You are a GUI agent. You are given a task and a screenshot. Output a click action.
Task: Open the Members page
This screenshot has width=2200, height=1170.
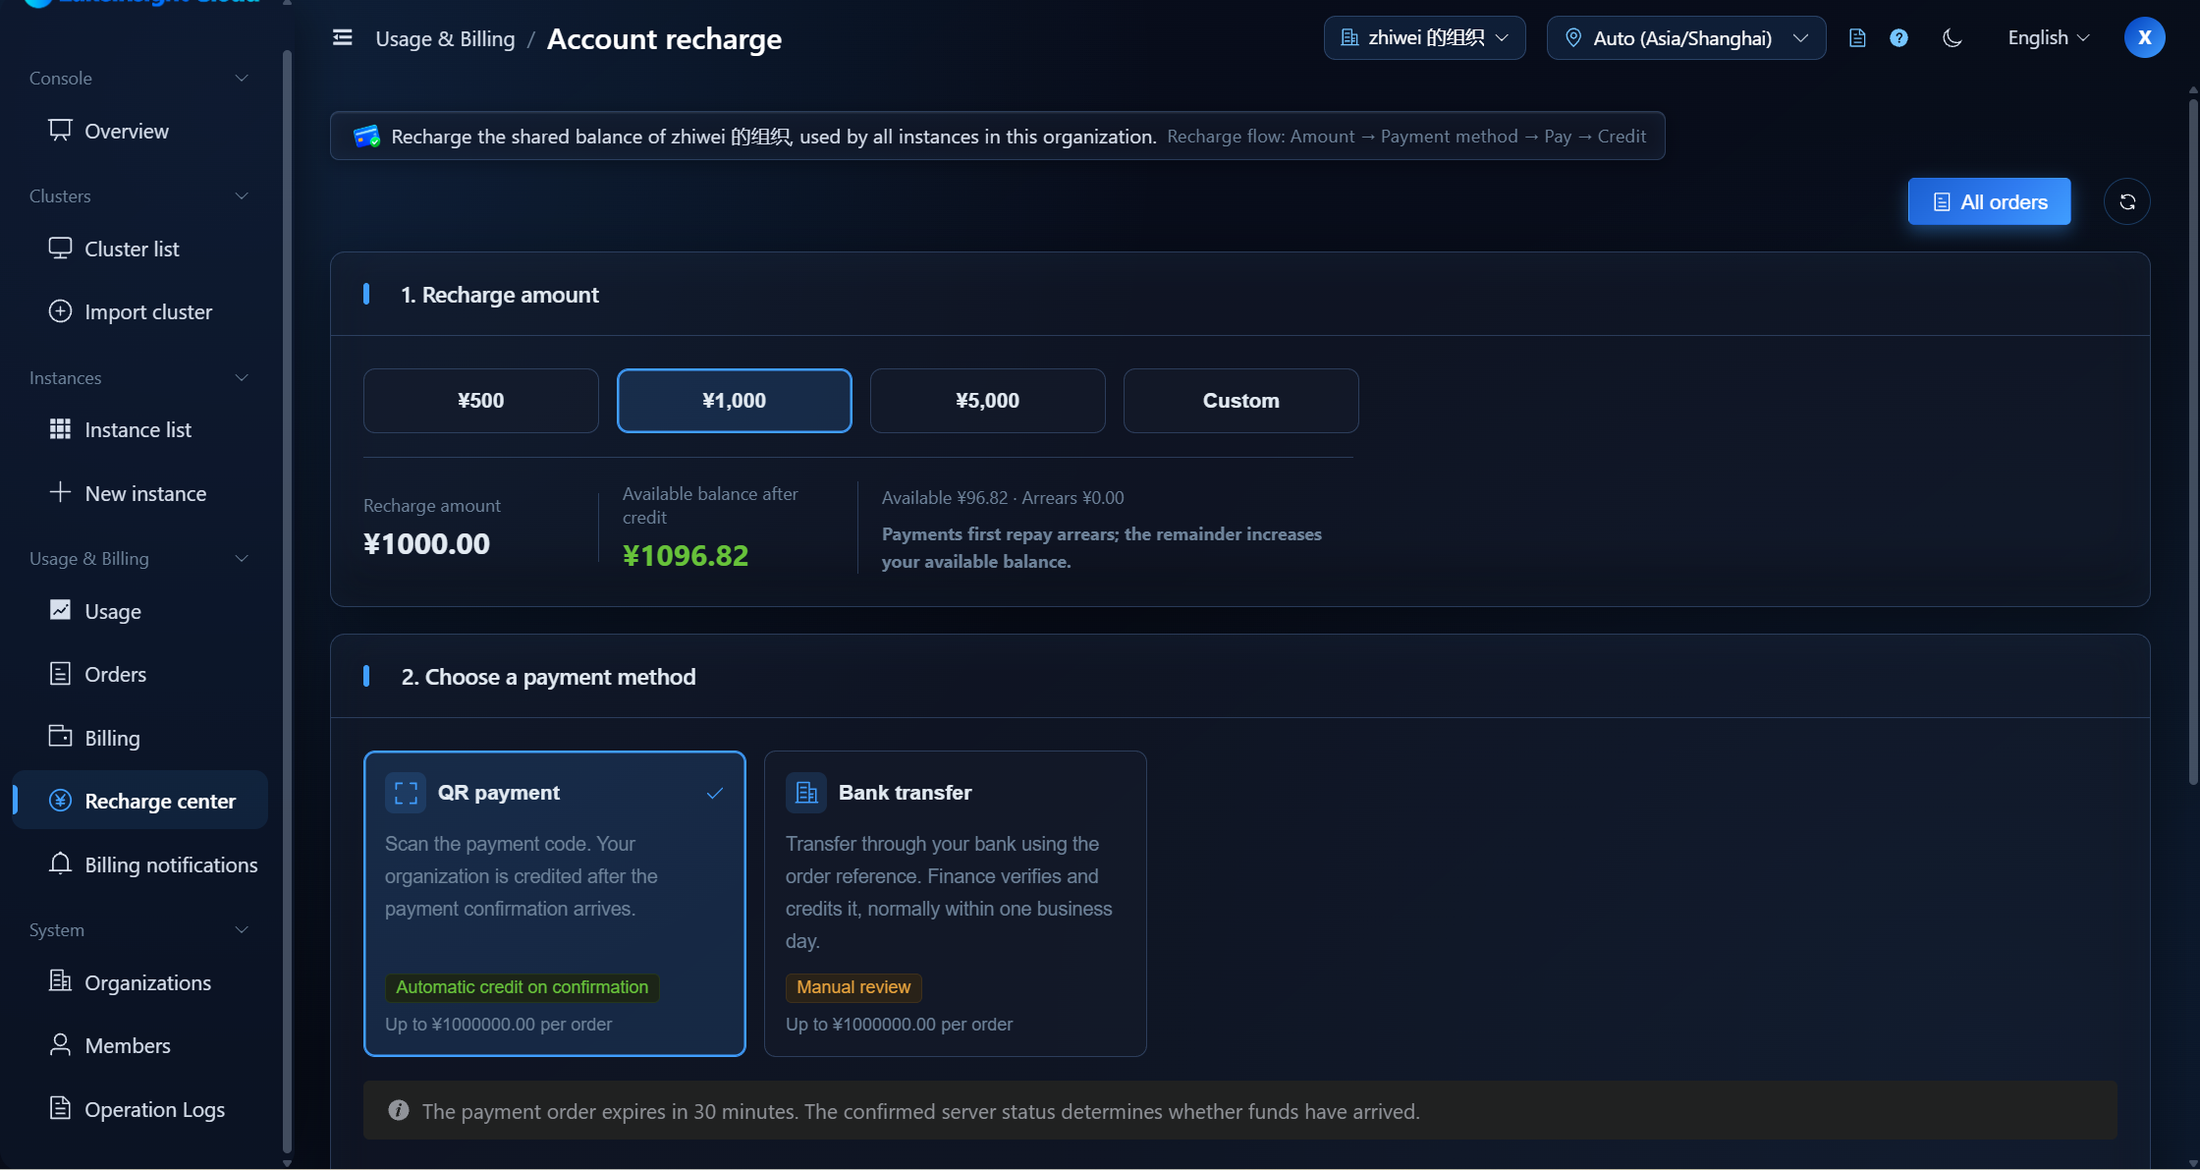(x=139, y=1045)
